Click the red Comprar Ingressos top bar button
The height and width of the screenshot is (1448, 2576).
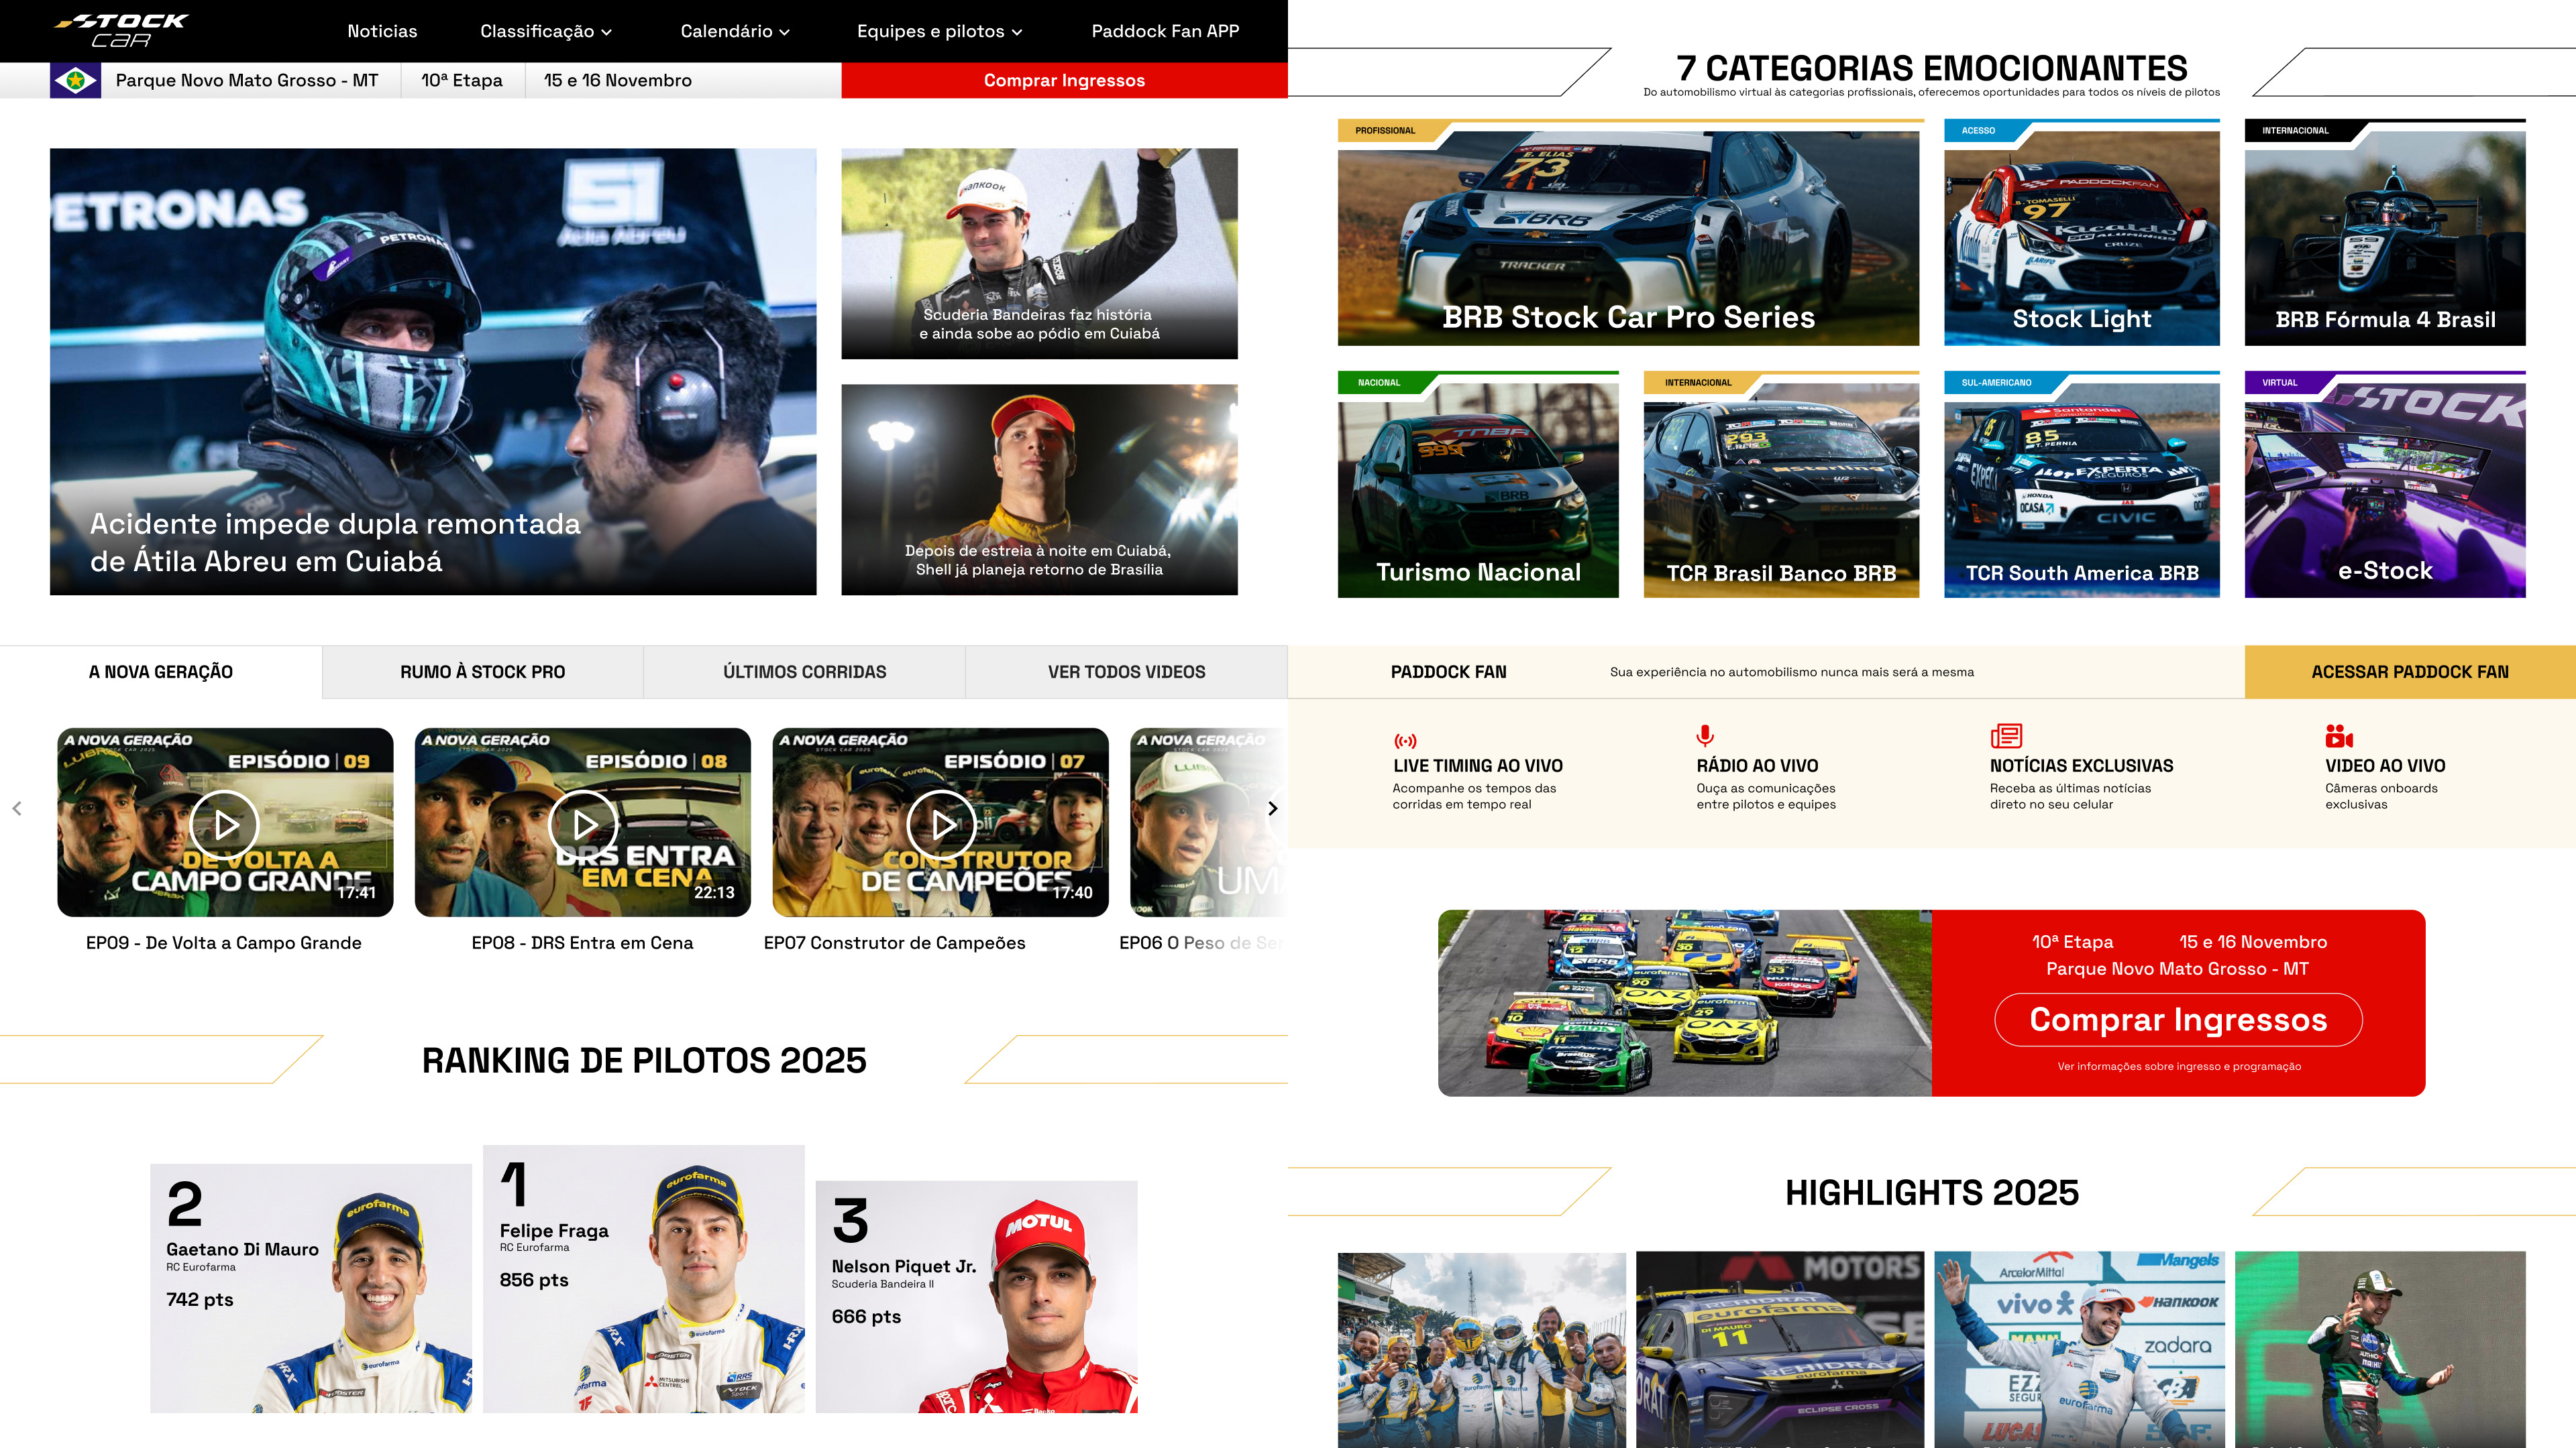tap(1064, 80)
